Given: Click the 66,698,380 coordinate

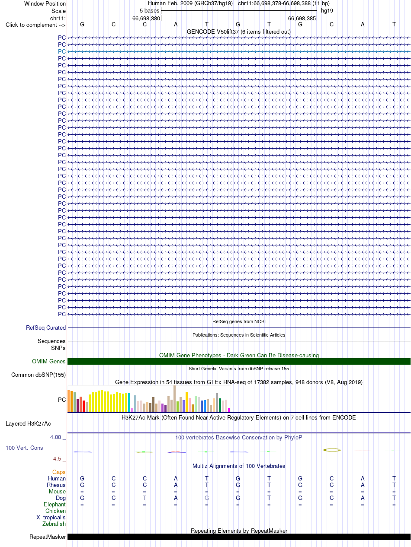Looking at the screenshot, I should point(146,19).
